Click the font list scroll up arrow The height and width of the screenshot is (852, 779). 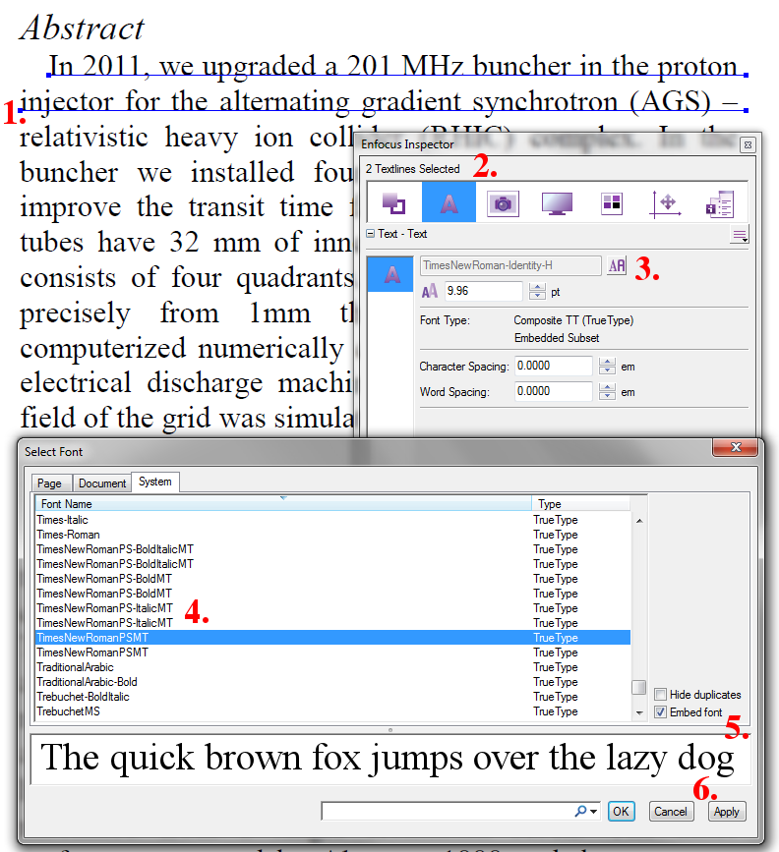639,521
